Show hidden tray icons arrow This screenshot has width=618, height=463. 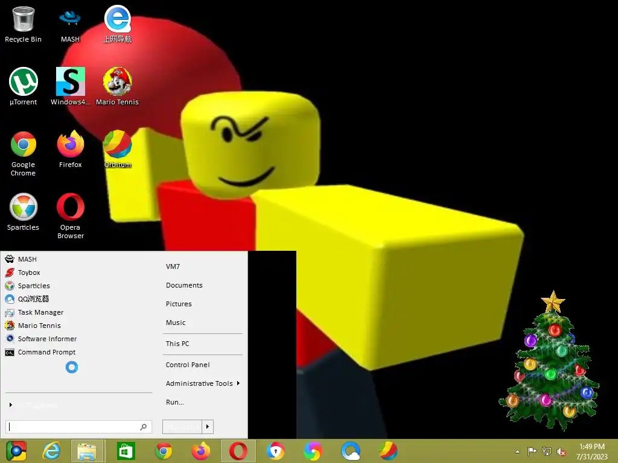coord(517,452)
